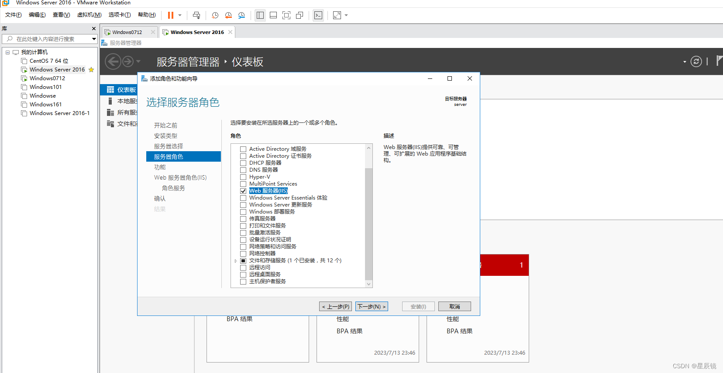Click the favorite star beside Windows Server 2016
Image resolution: width=723 pixels, height=373 pixels.
pos(91,70)
